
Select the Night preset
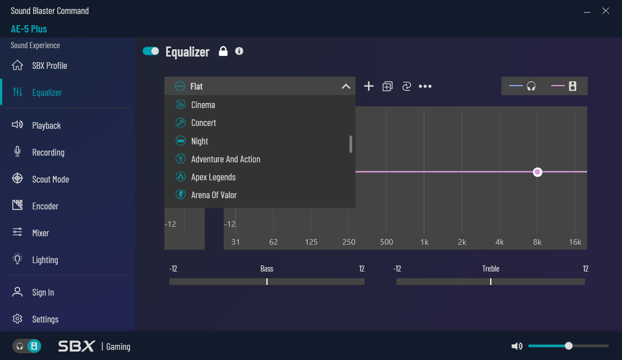[260, 141]
